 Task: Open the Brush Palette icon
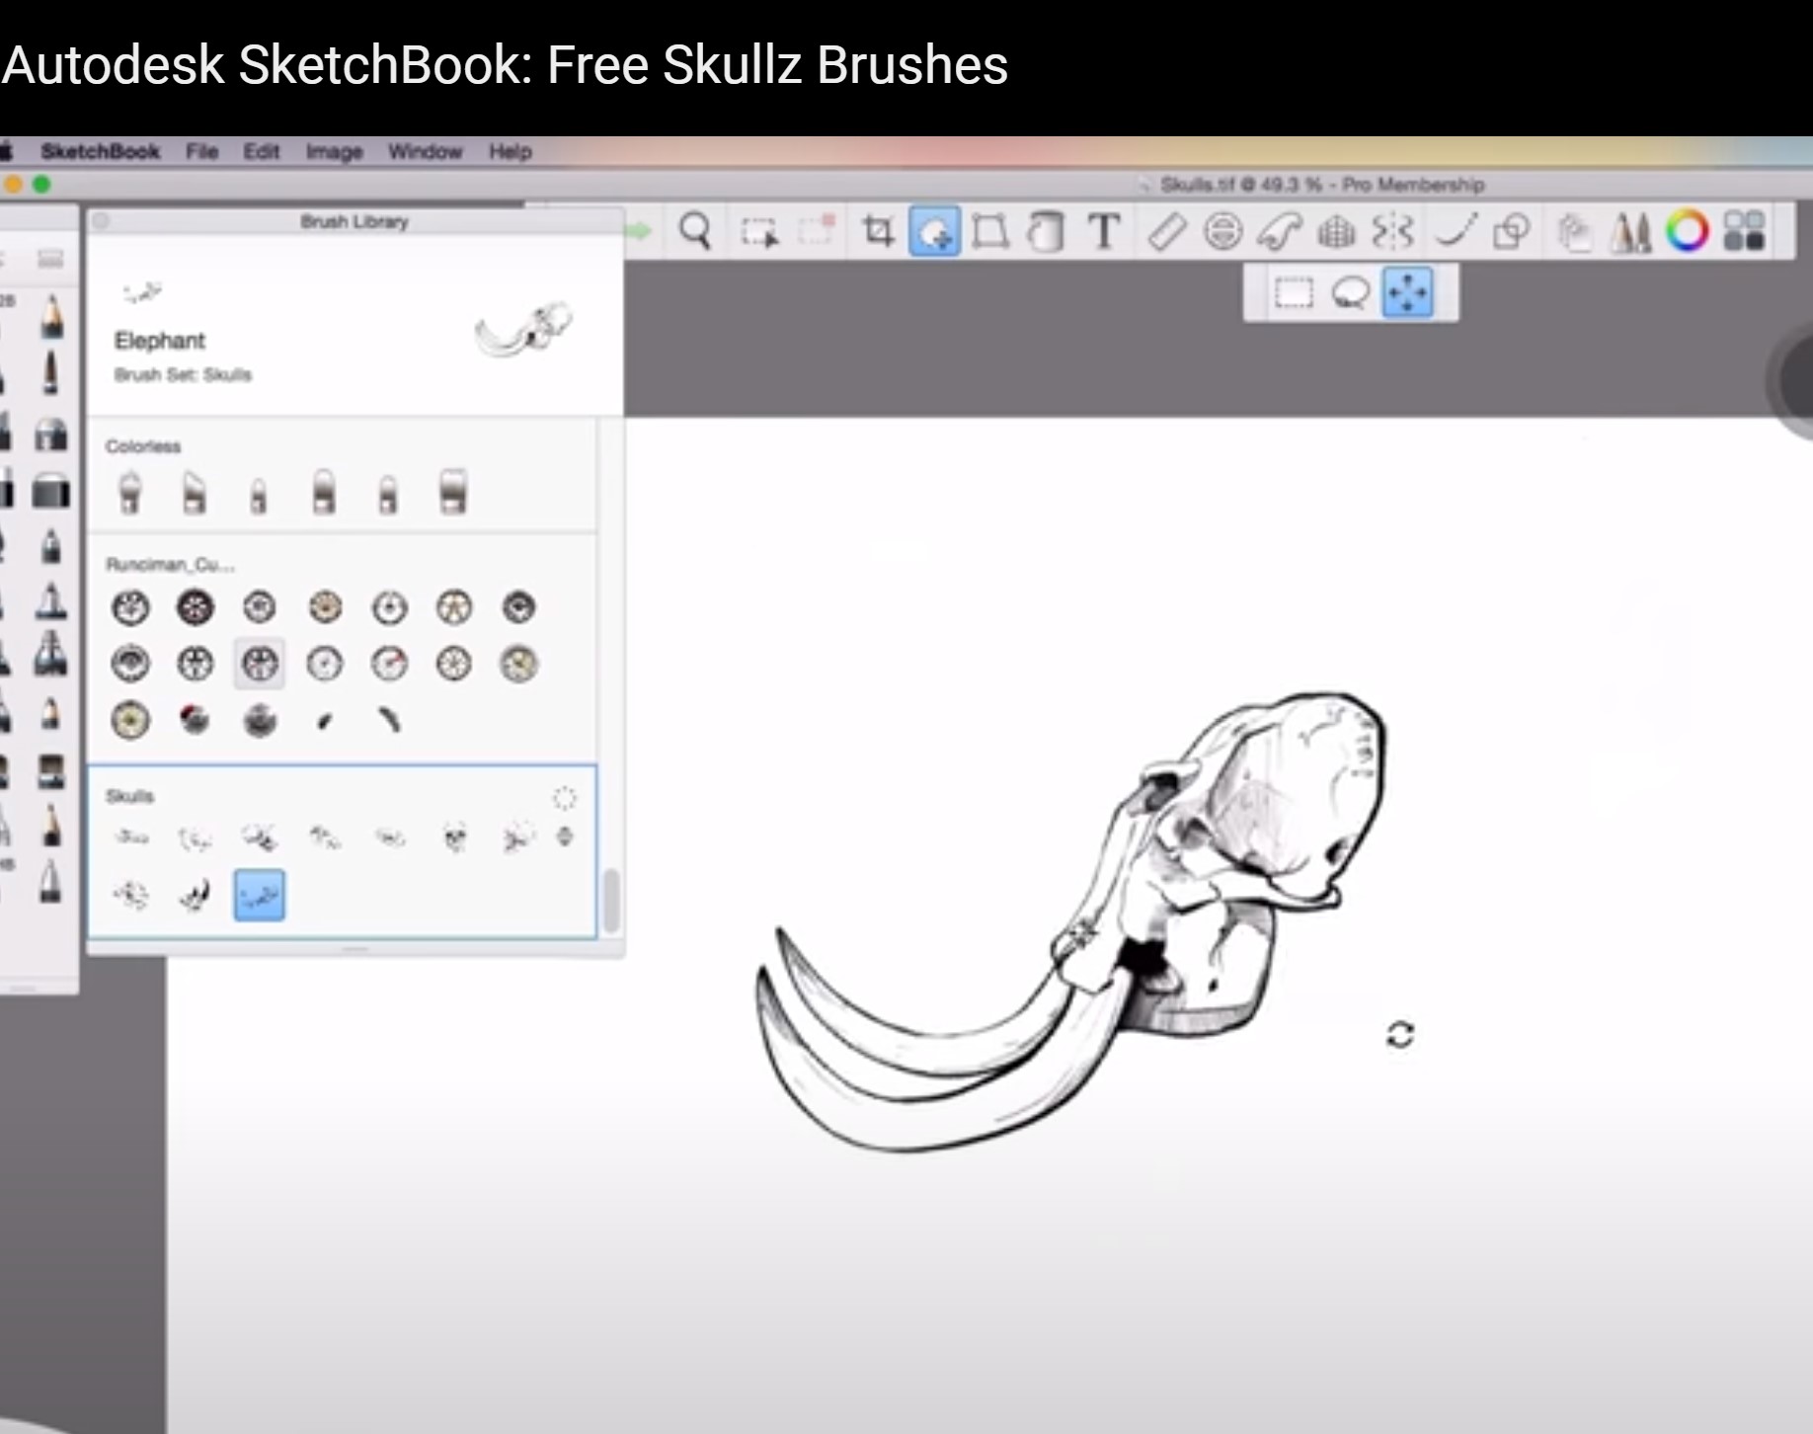(1630, 233)
